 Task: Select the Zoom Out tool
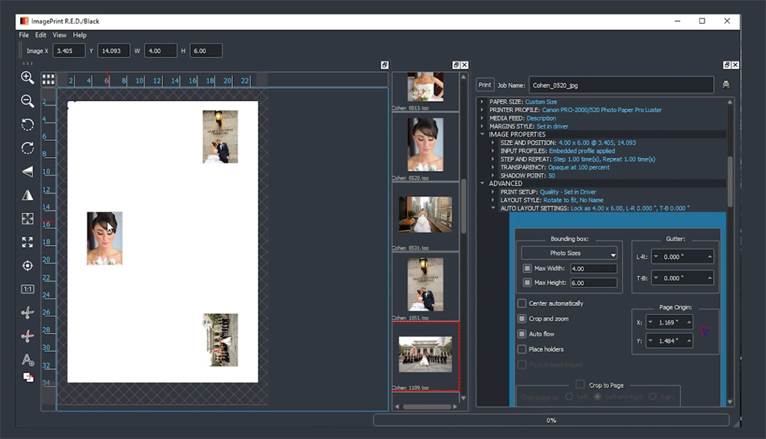coord(28,101)
